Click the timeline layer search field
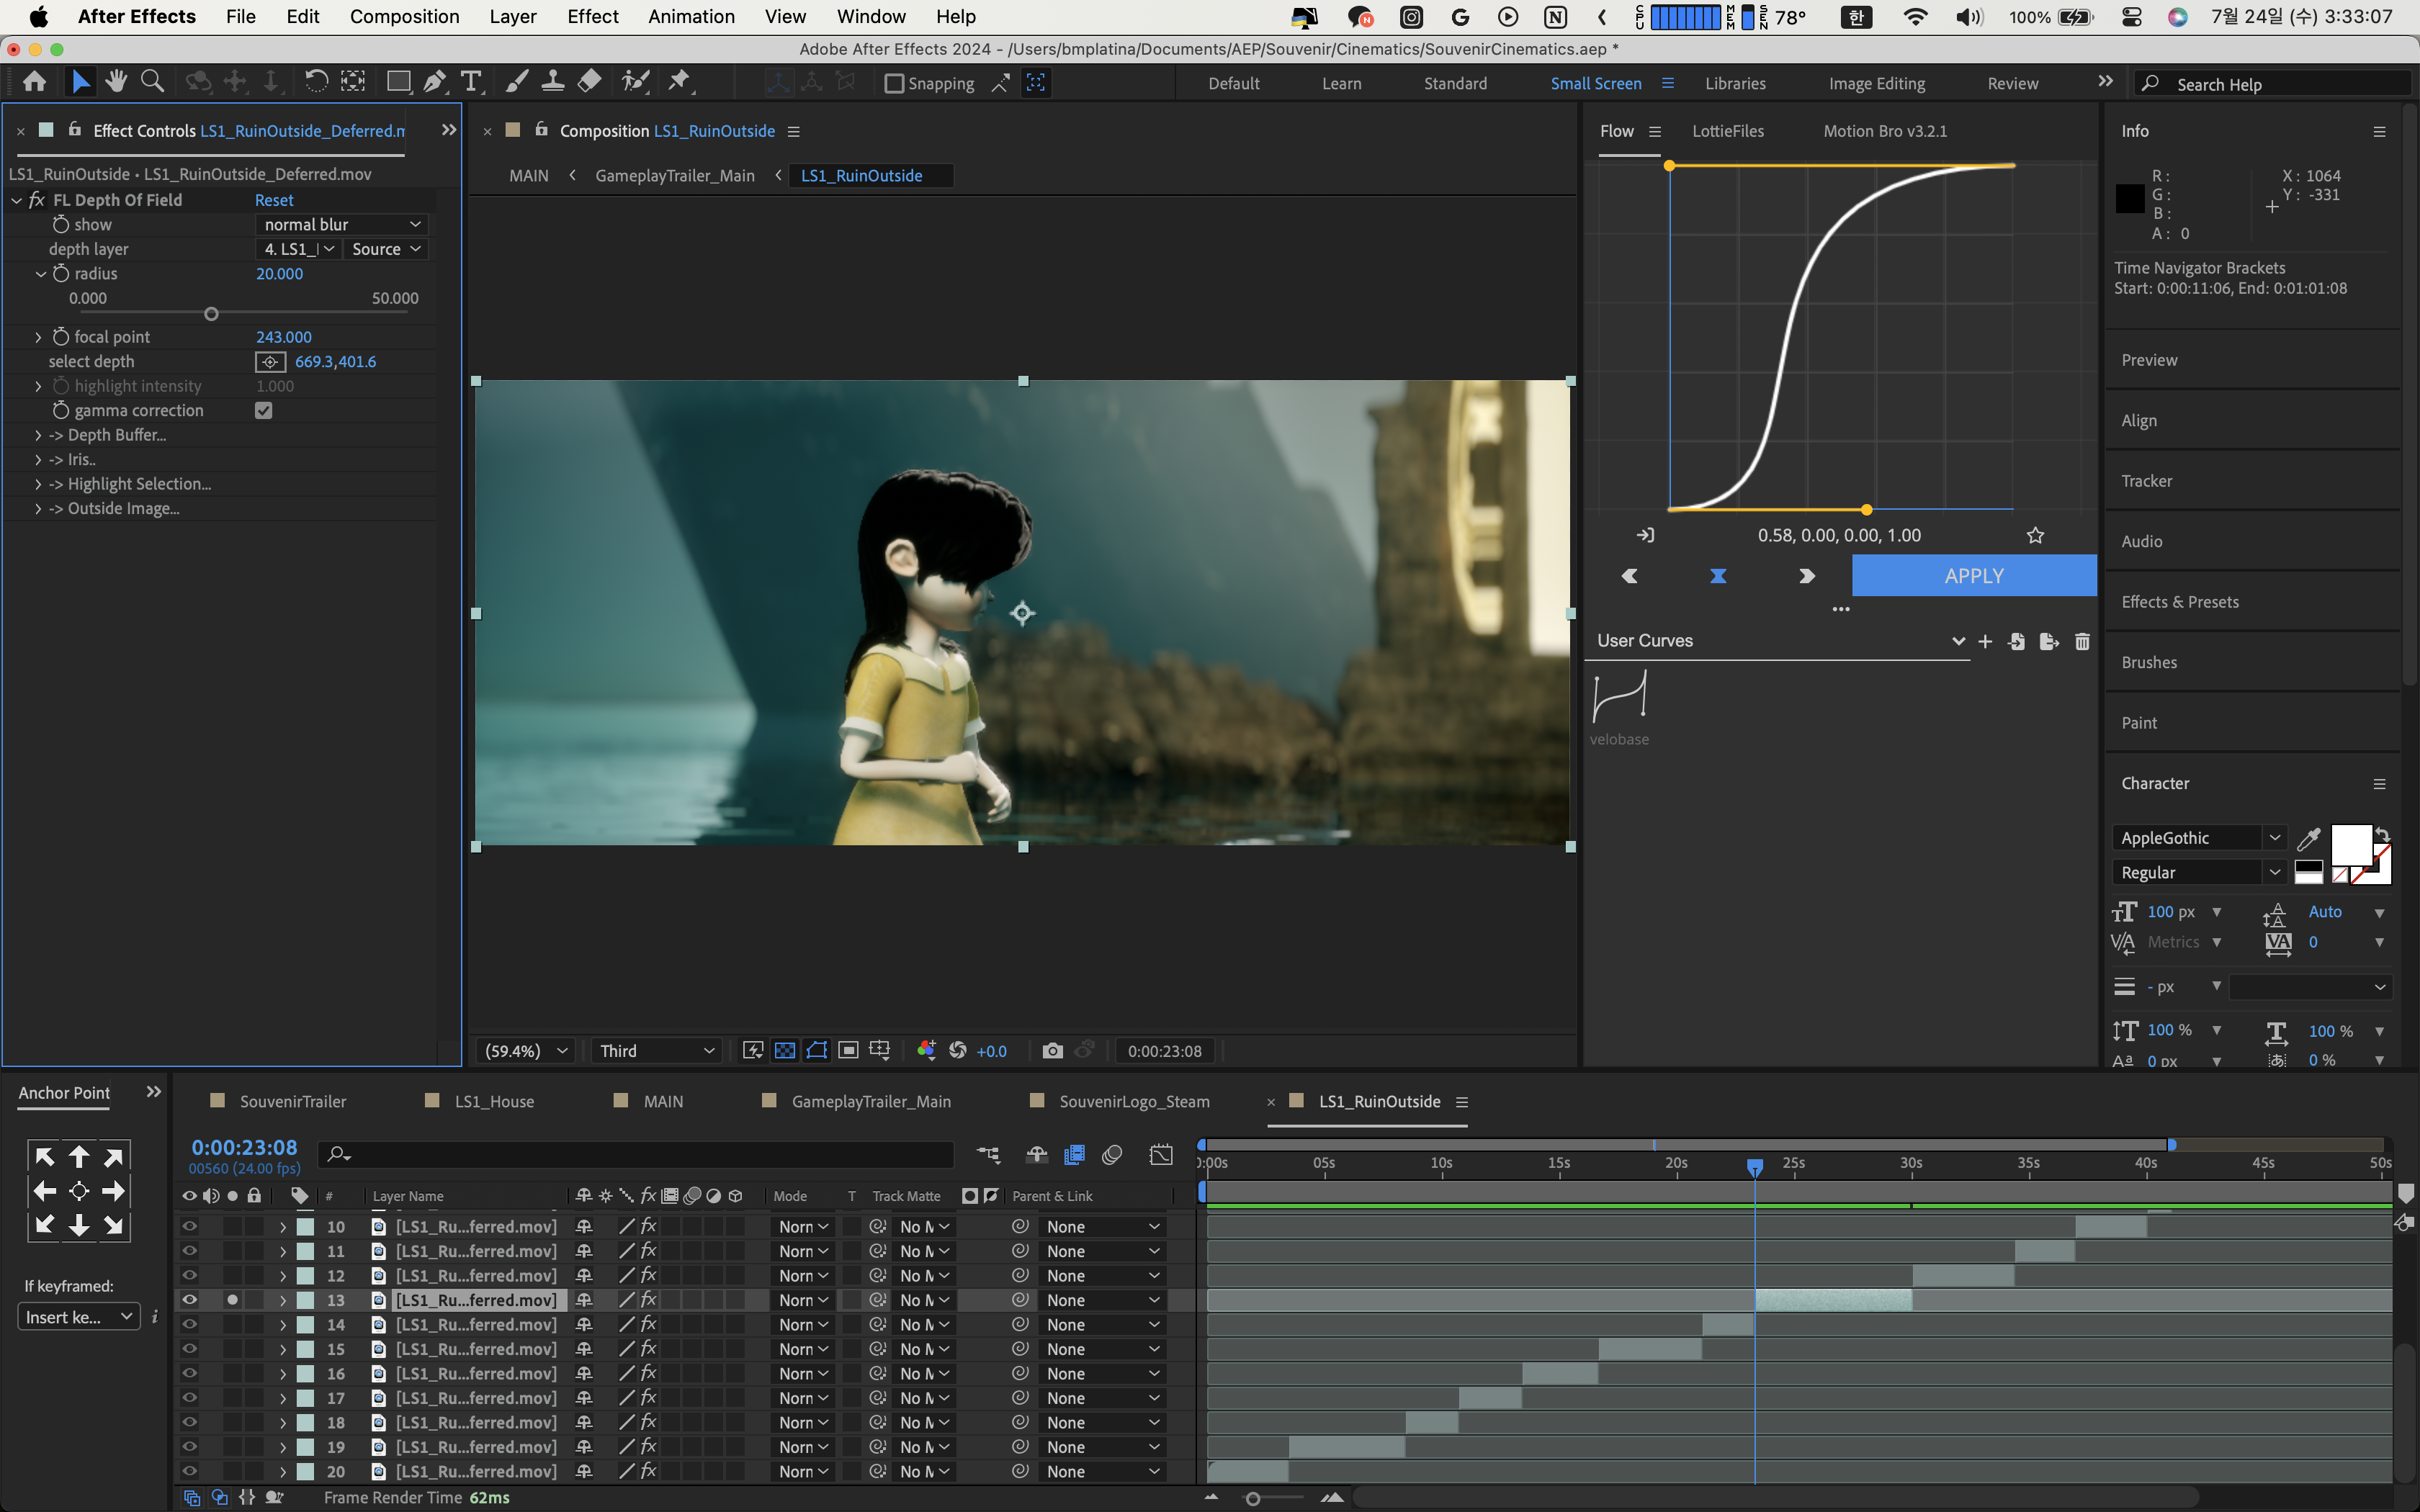 [636, 1155]
